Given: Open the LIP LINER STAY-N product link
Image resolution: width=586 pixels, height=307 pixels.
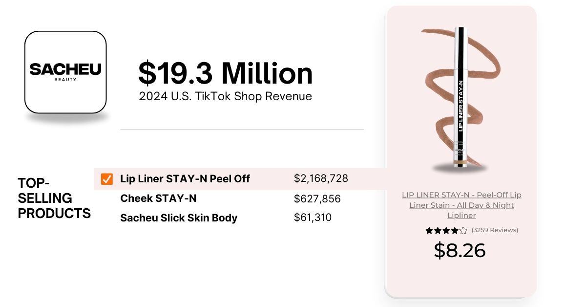Looking at the screenshot, I should (x=461, y=205).
